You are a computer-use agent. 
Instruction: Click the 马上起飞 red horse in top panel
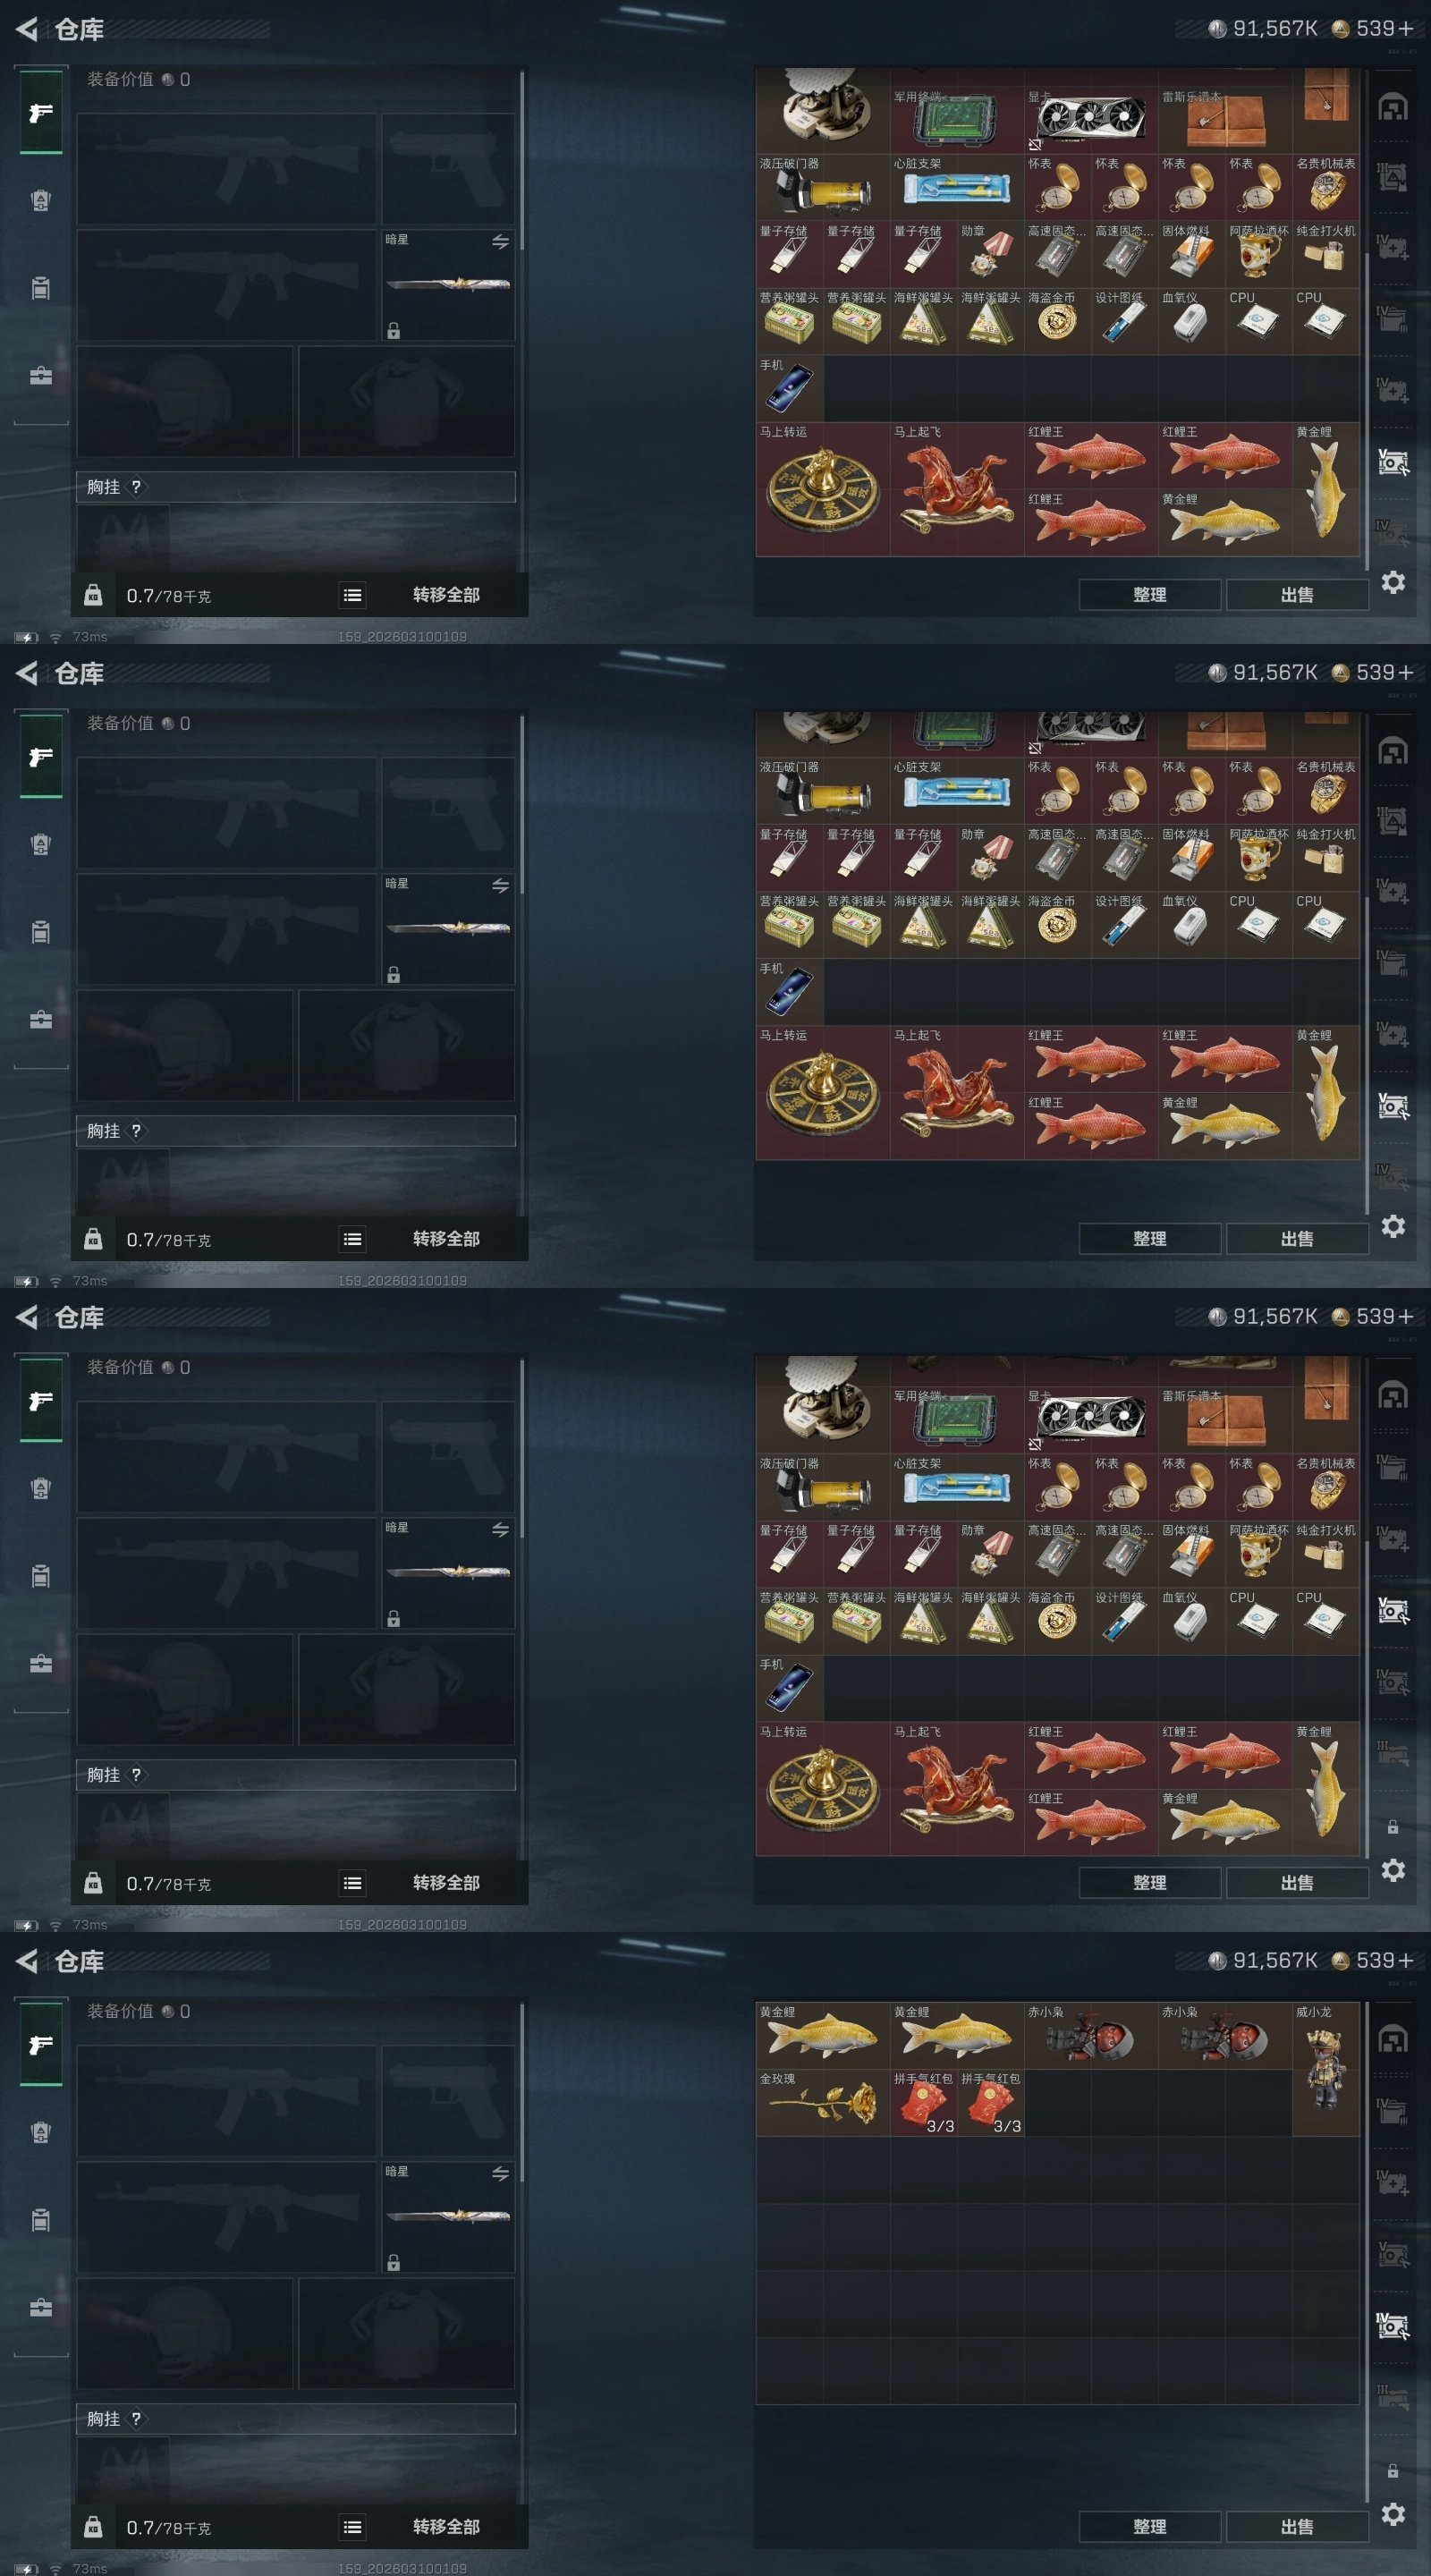click(x=956, y=489)
